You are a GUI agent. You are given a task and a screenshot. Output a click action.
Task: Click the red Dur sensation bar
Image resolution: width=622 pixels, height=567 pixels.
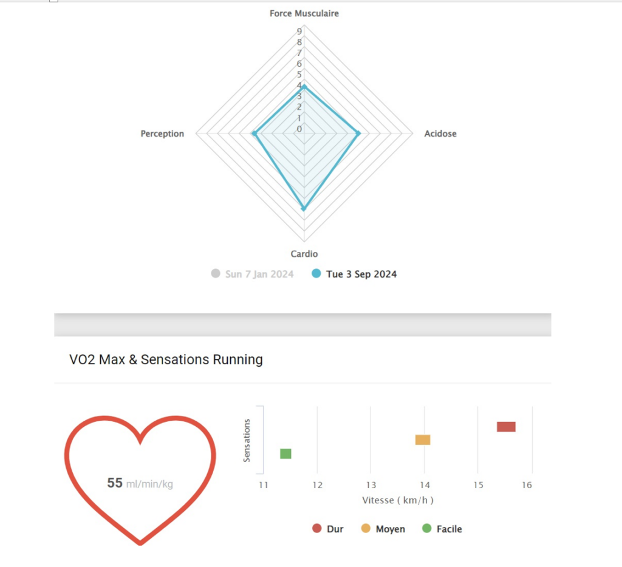click(x=506, y=427)
